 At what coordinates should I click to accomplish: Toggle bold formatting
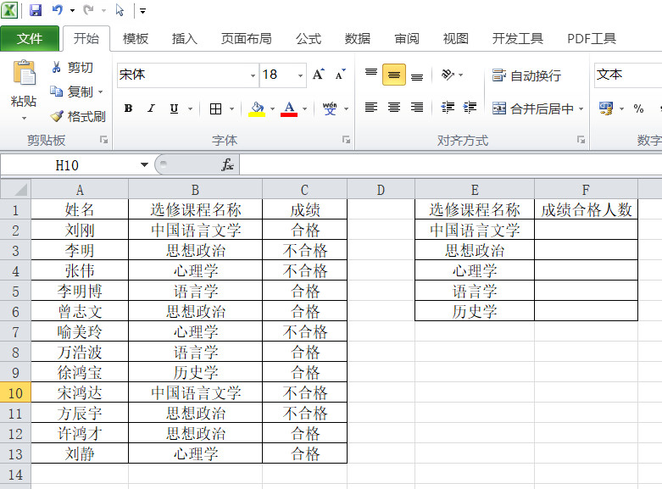pos(128,108)
